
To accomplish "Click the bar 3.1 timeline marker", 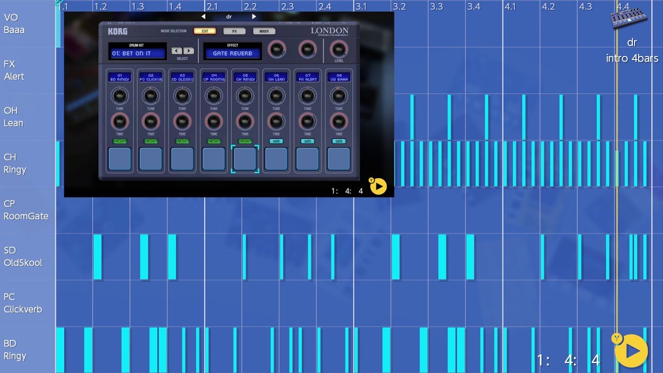I will 361,7.
